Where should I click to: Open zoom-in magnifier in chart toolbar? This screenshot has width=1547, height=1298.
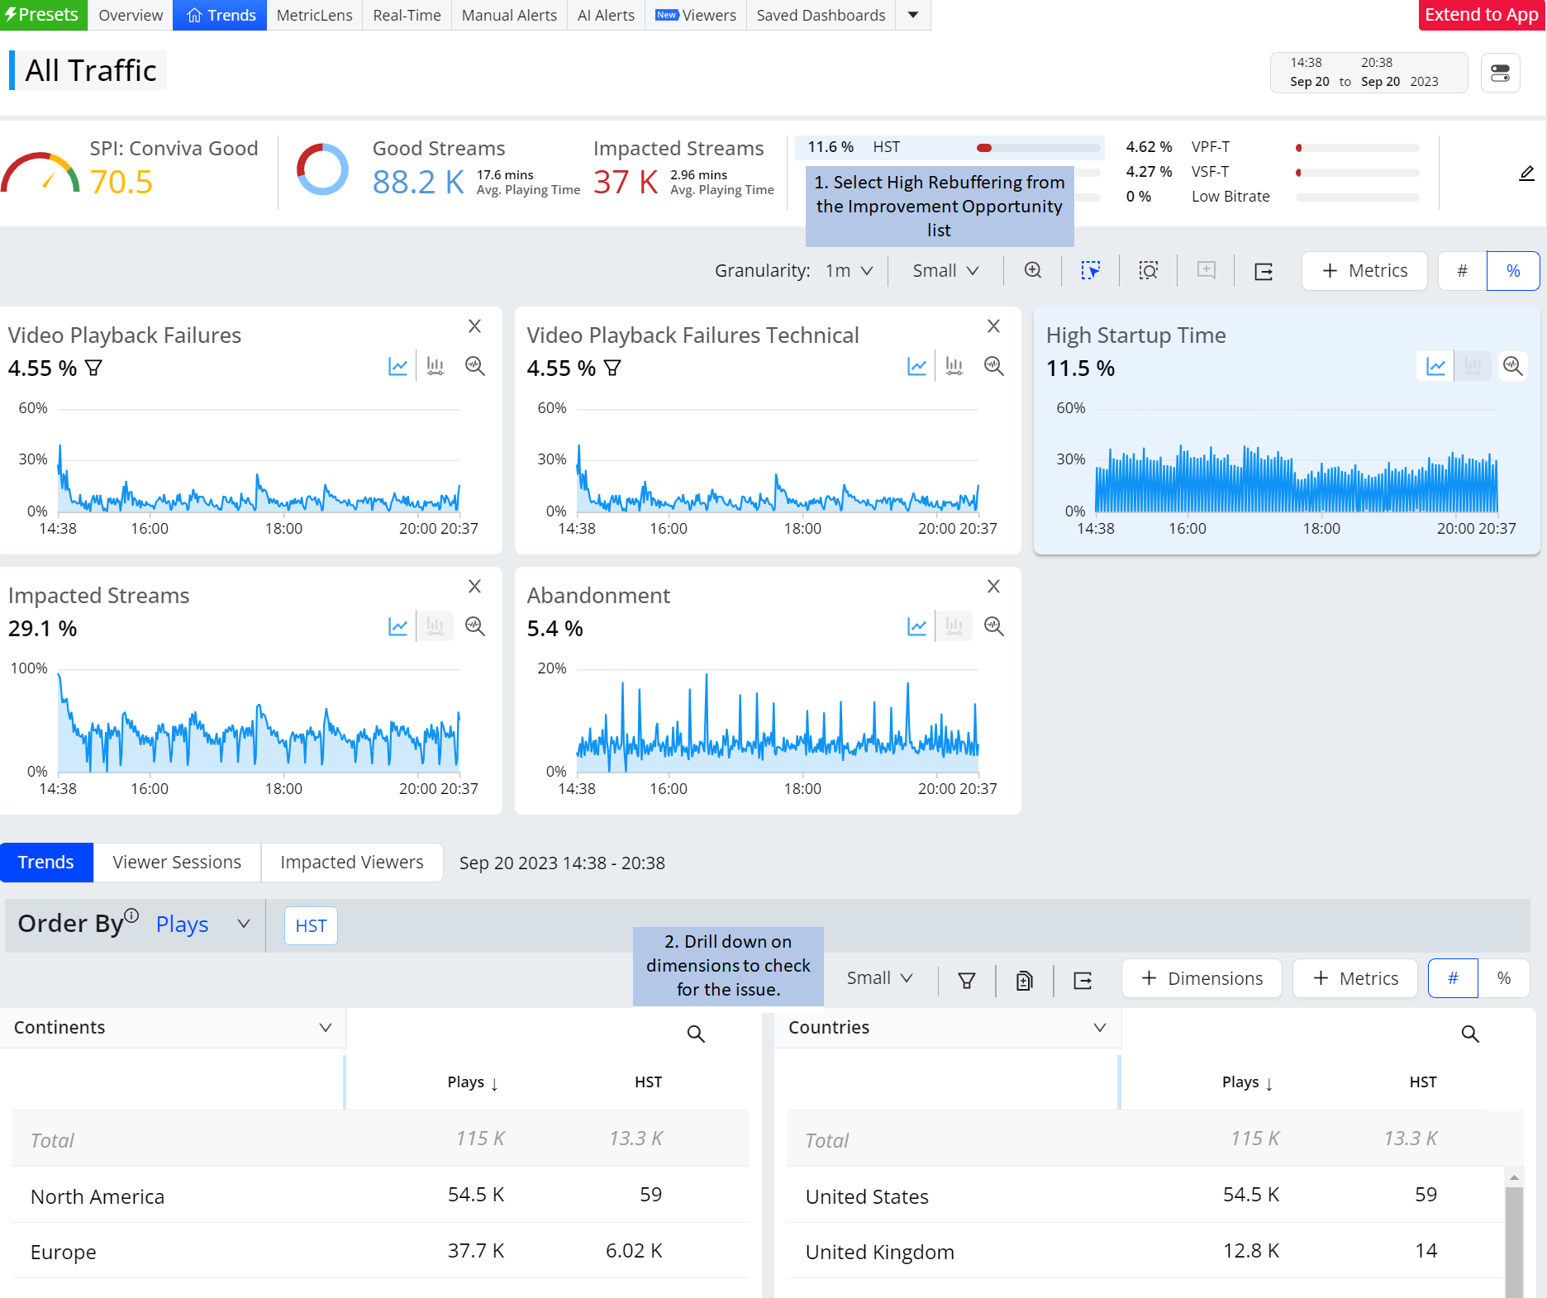click(1033, 271)
